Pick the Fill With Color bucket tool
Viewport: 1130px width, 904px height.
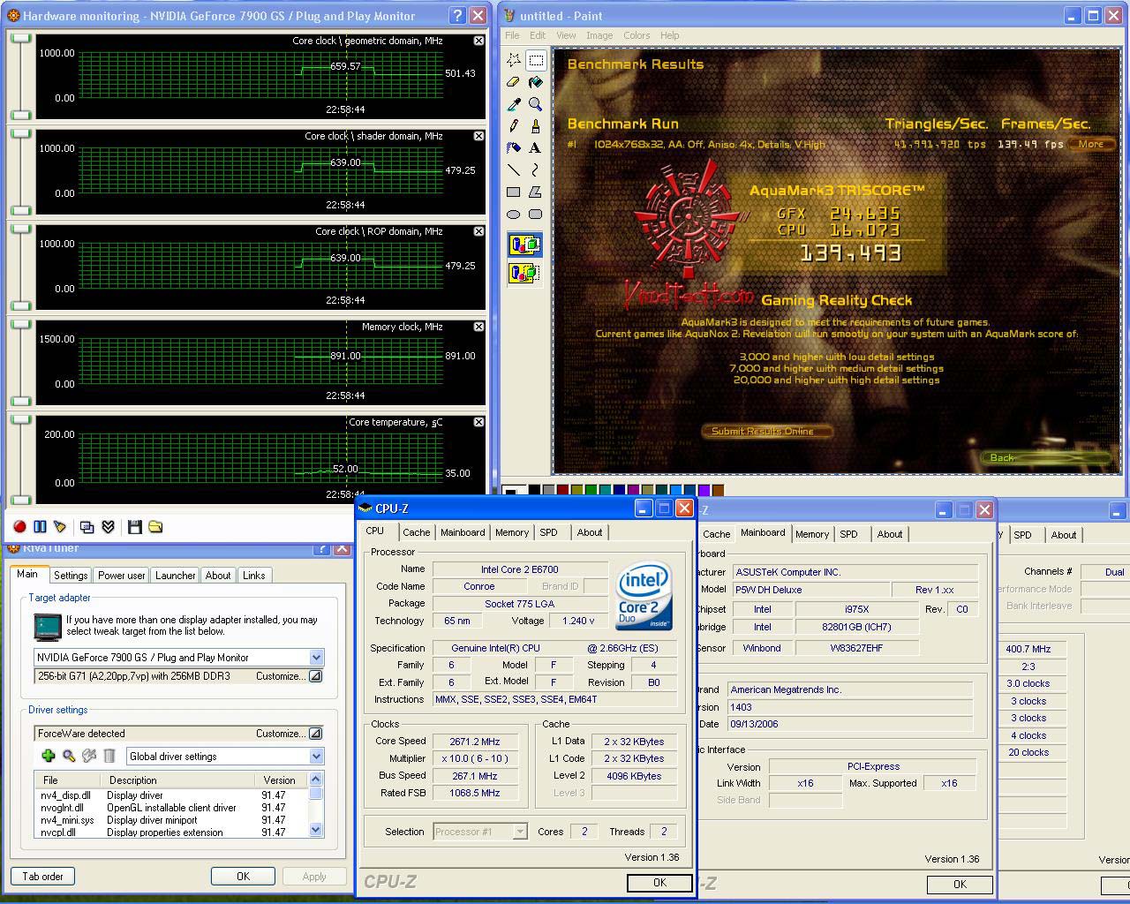(x=535, y=82)
